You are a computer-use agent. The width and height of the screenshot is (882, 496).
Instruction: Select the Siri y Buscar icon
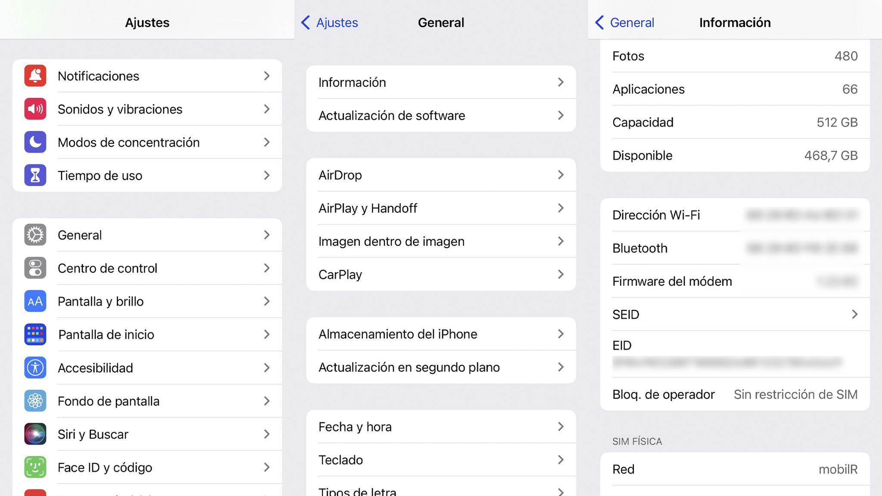click(35, 434)
